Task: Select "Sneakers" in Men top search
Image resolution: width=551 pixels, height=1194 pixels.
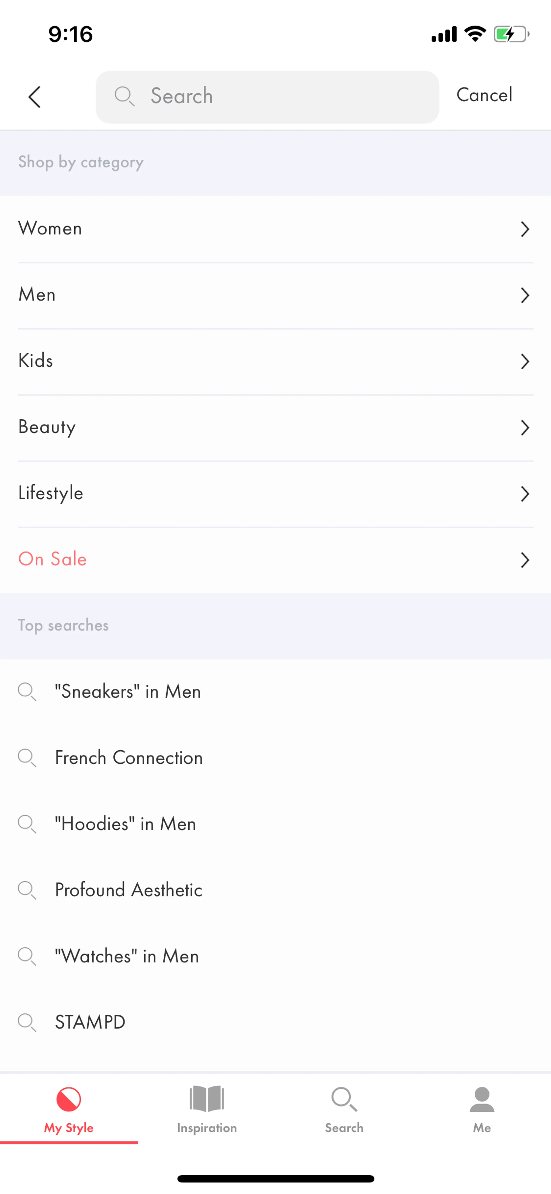Action: [x=128, y=692]
